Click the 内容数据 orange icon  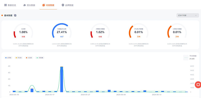[43, 5]
